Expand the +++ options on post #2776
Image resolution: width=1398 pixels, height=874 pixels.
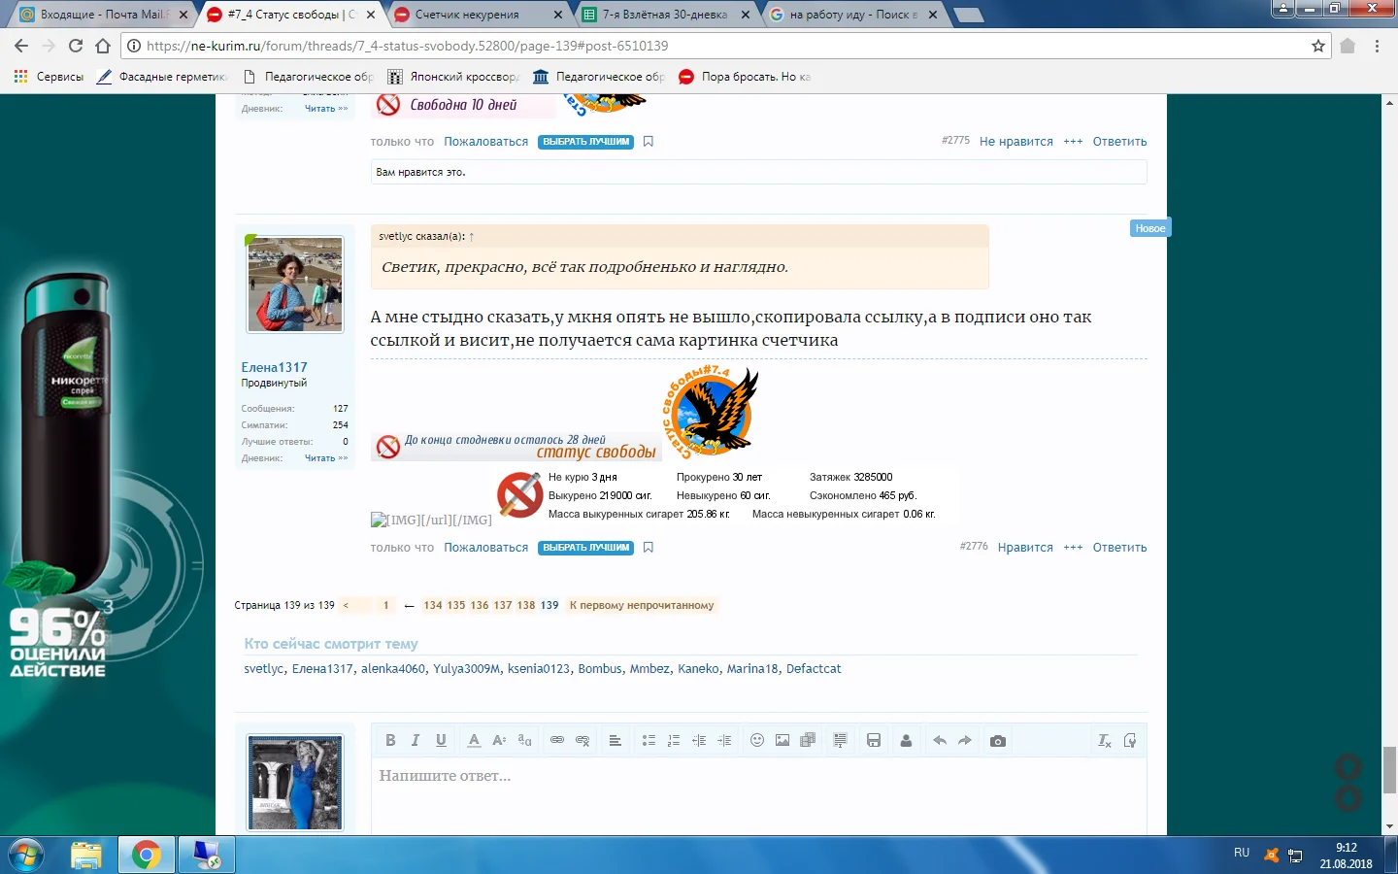point(1073,548)
